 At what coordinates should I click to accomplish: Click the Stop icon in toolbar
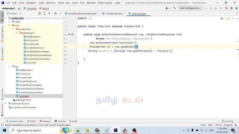point(221,8)
